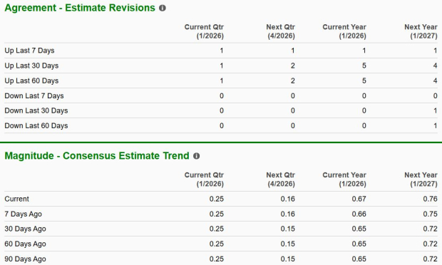Click Current row Next Year estimate '0.76'
442x265 pixels.
click(x=430, y=199)
